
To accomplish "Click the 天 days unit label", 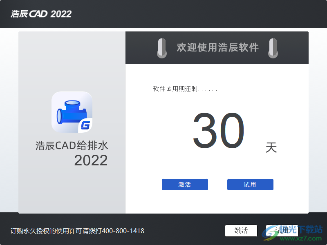I will coord(271,147).
